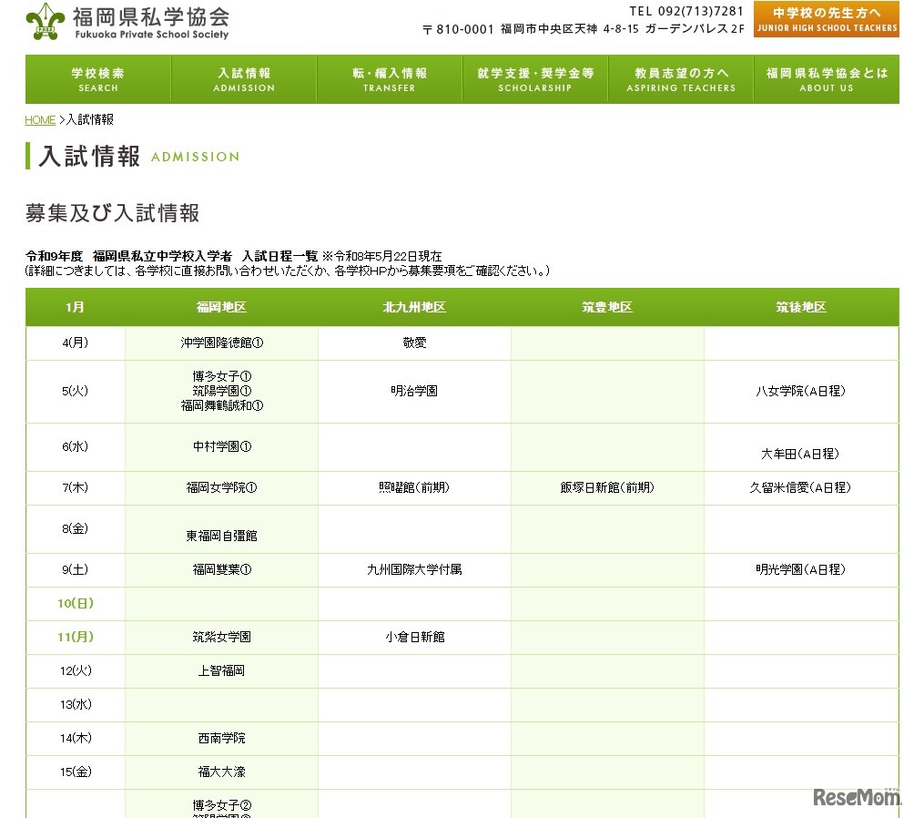Image resolution: width=914 pixels, height=818 pixels.
Task: Click the 入試情報 breadcrumb text
Action: (90, 119)
